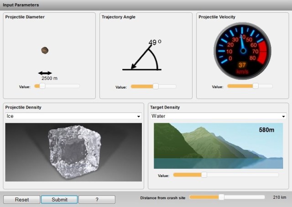The image size is (292, 207).
Task: Click the Projectile Velocity slider handle
Action: point(255,86)
